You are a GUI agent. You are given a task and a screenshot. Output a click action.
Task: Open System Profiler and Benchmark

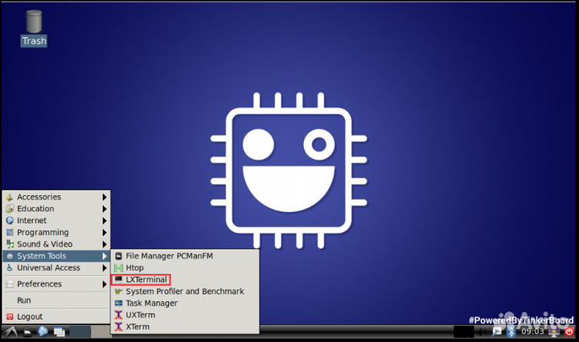point(186,291)
